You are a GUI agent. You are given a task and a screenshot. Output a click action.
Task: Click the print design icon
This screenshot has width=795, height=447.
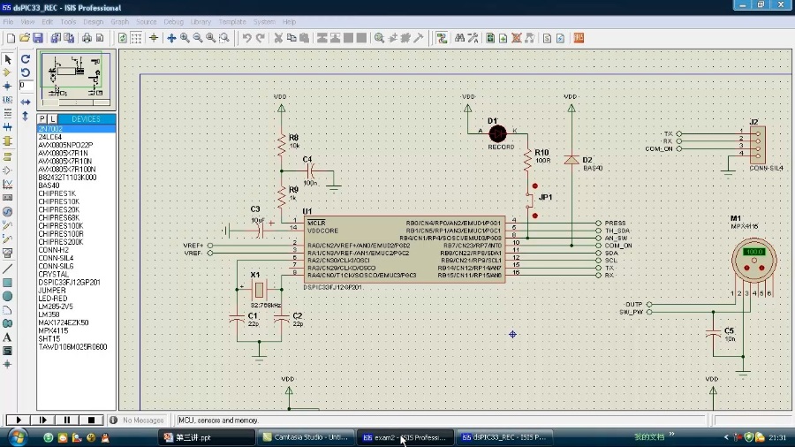(87, 38)
